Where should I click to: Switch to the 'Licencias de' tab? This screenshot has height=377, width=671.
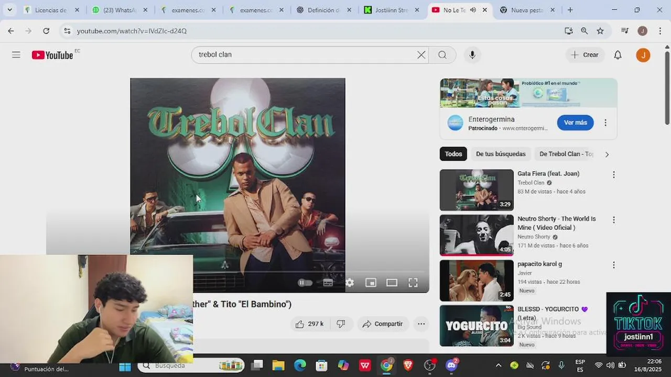tap(51, 10)
